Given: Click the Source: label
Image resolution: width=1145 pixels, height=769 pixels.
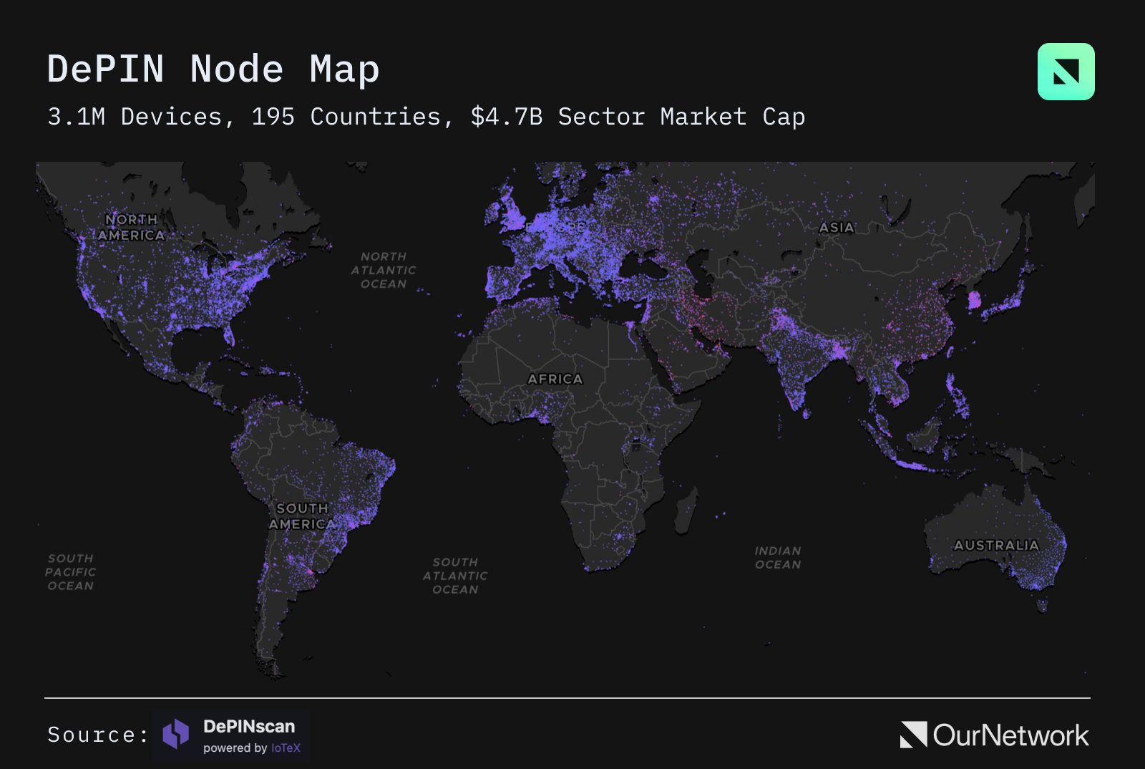Looking at the screenshot, I should point(98,735).
